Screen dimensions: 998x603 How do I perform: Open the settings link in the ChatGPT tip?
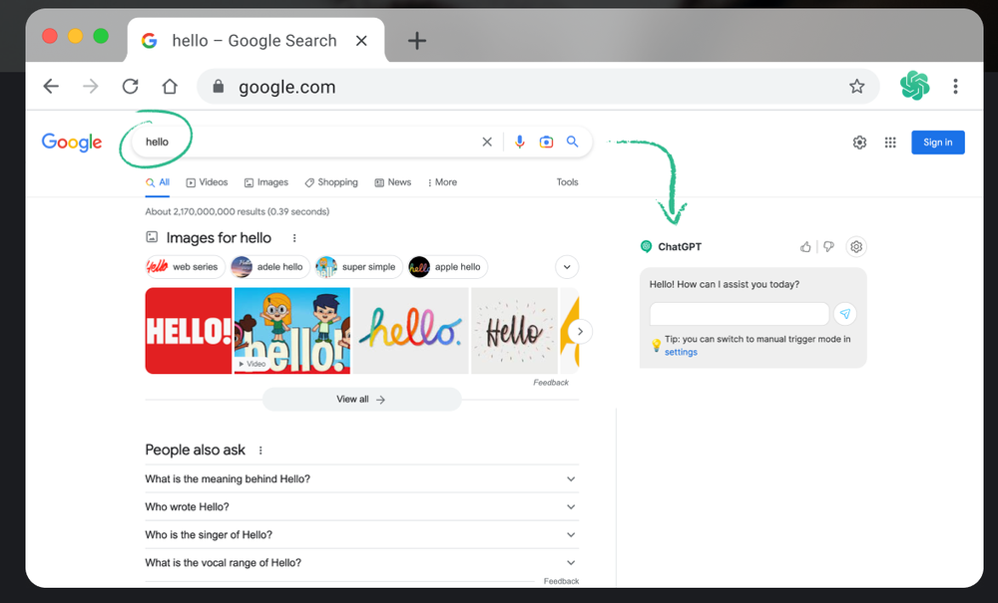pyautogui.click(x=681, y=352)
